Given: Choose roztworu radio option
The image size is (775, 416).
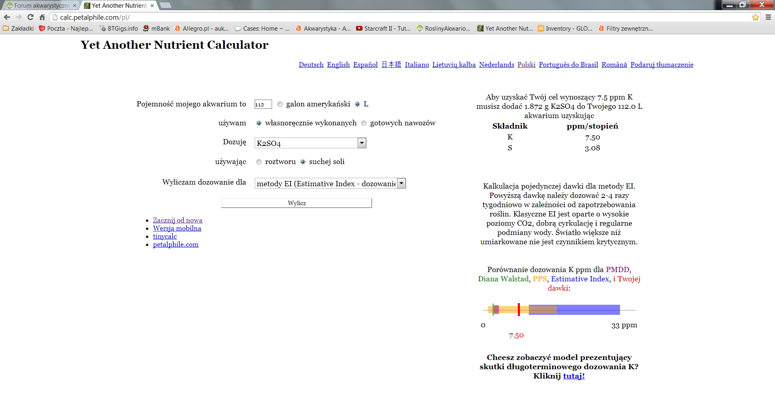Looking at the screenshot, I should (x=259, y=162).
